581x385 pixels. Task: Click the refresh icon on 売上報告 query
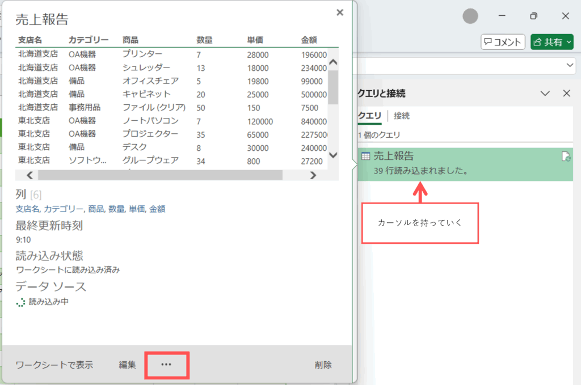pyautogui.click(x=566, y=157)
